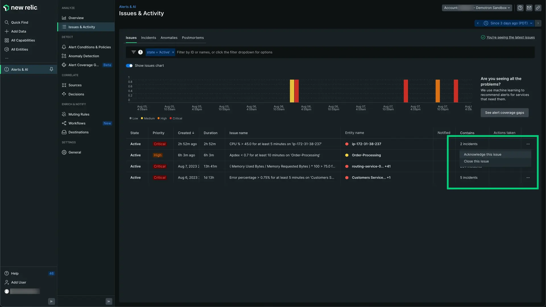
Task: Collapse the main left sidebar
Action: 51,301
